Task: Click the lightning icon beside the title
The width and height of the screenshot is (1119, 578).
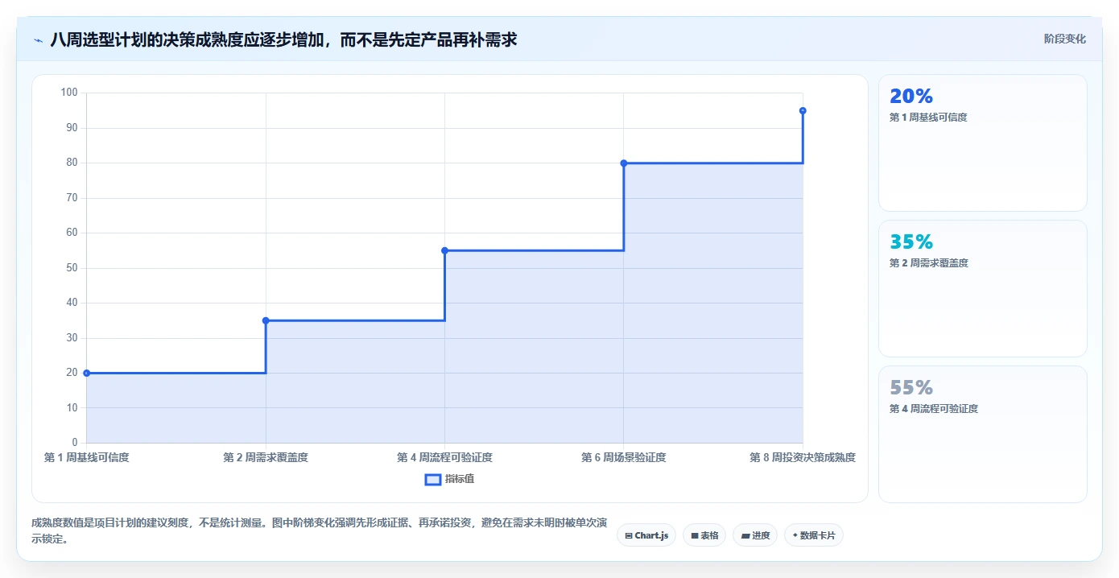Action: (38, 39)
